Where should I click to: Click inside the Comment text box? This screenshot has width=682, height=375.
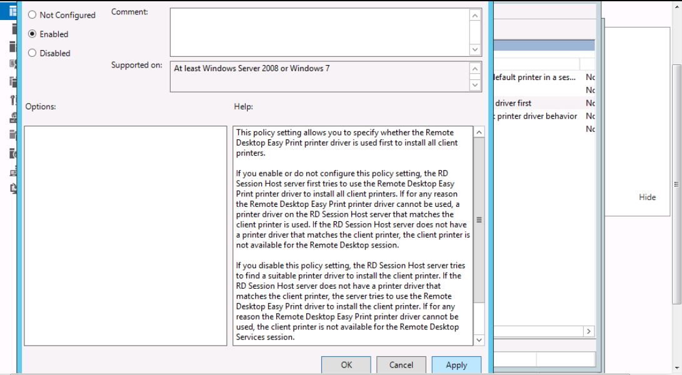click(319, 32)
